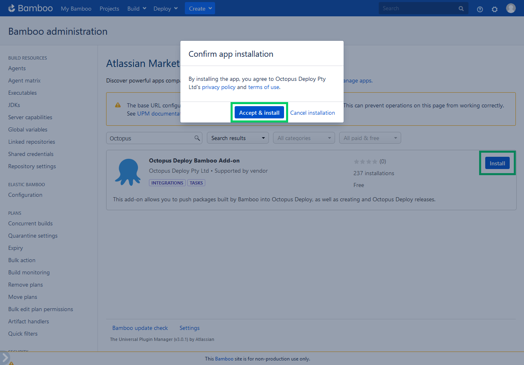Open Server capabilities in sidebar
The width and height of the screenshot is (524, 365).
pyautogui.click(x=30, y=117)
